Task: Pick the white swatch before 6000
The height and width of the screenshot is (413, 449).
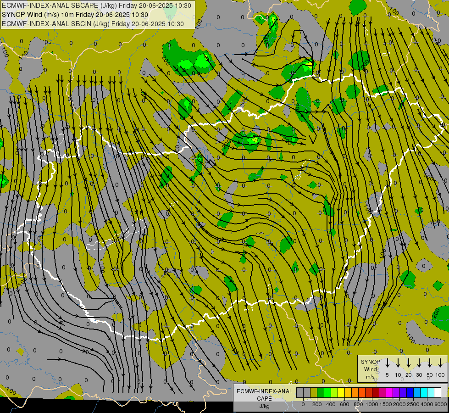Action: tap(438, 392)
